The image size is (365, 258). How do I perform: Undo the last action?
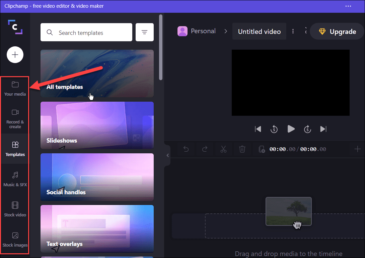click(186, 149)
